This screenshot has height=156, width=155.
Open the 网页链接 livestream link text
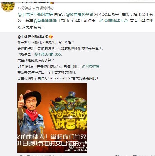coord(92,66)
